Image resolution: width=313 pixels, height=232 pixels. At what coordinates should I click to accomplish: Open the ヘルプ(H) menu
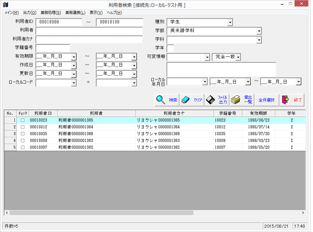click(114, 13)
